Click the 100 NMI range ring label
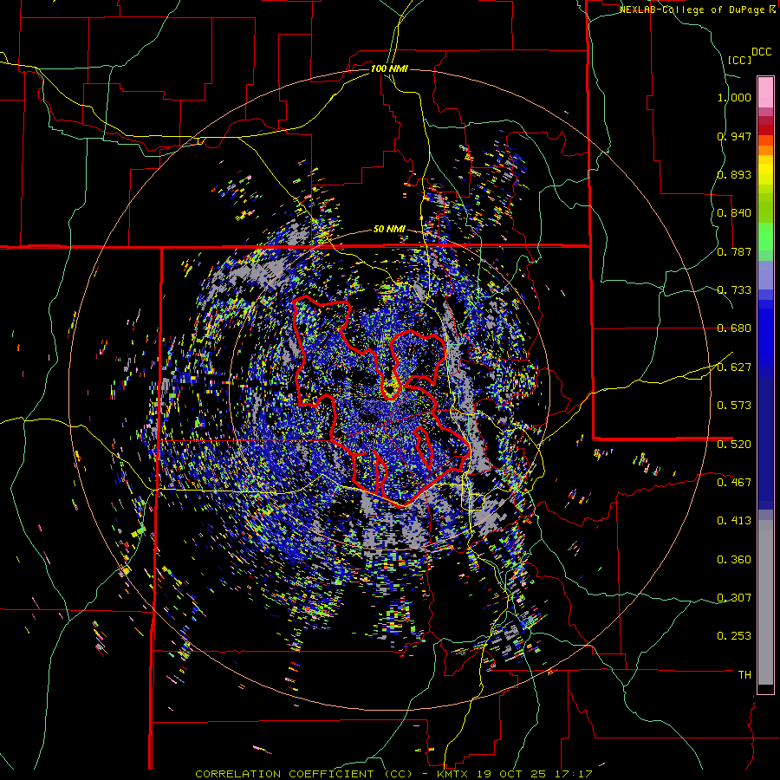 (x=389, y=68)
